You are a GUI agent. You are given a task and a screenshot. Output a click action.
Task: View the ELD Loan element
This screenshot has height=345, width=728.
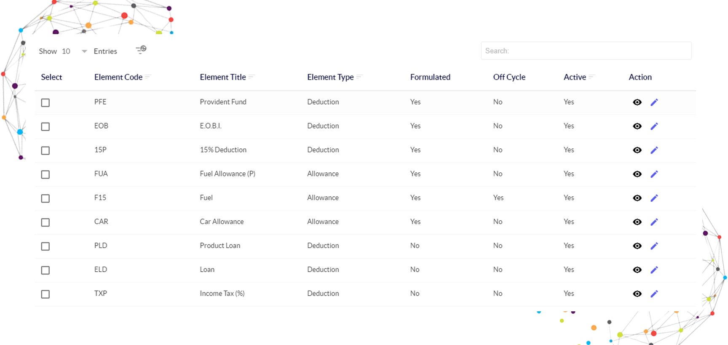637,270
